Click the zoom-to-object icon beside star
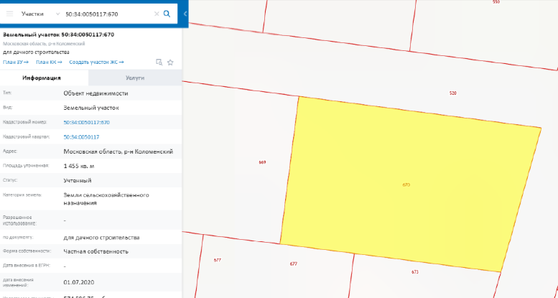Viewport: 558px width, 298px height. [159, 62]
